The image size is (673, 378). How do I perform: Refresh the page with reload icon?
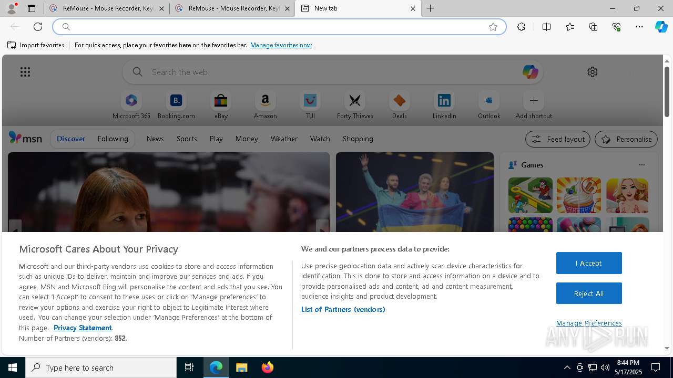pos(38,27)
